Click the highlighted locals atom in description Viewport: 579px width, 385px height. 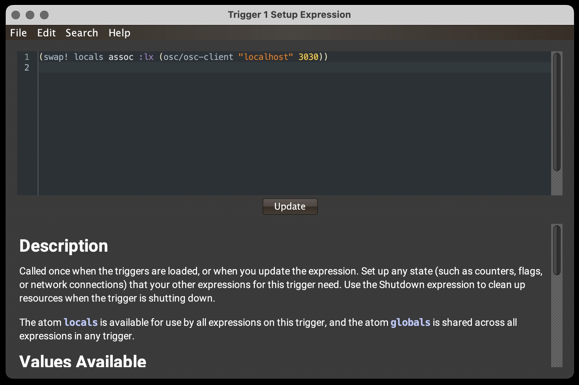81,322
